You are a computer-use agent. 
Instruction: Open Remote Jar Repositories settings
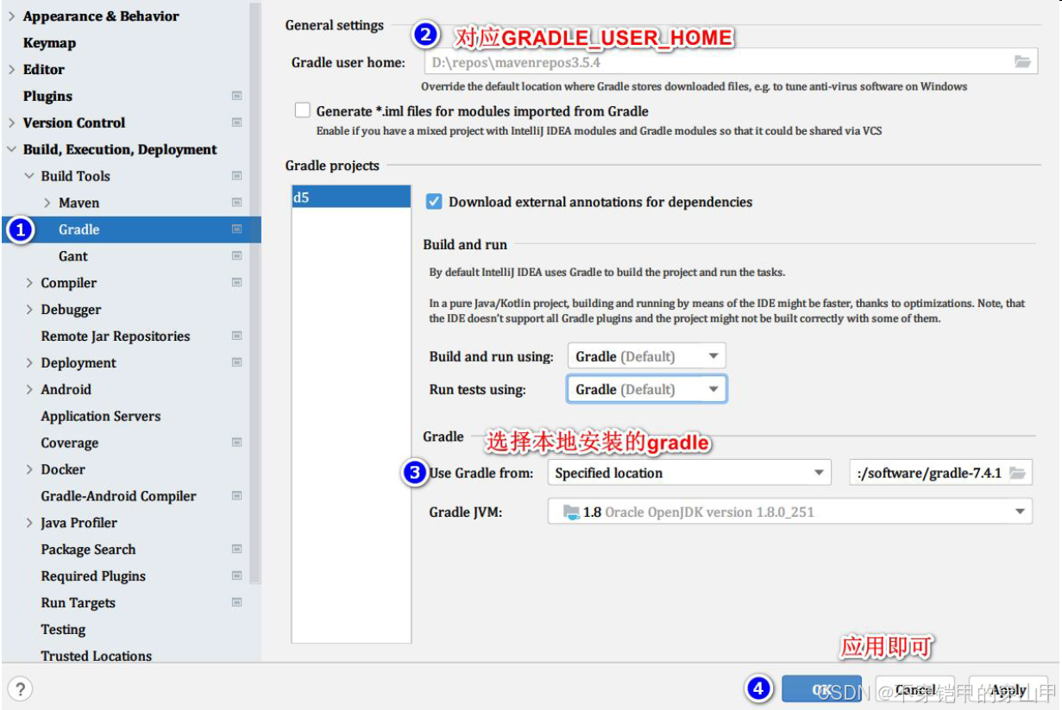point(116,336)
